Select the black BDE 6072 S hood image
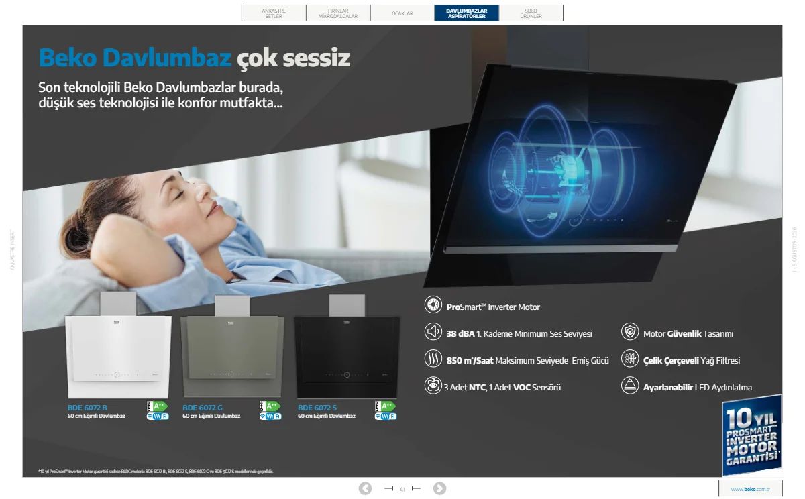Viewport: 805px width, 499px height. [x=347, y=345]
